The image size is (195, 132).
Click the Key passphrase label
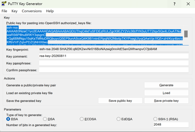click(19, 63)
